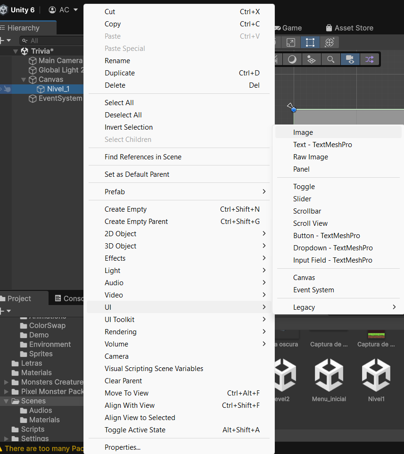Click the Scripts folder icon
This screenshot has height=454, width=404.
tap(15, 429)
